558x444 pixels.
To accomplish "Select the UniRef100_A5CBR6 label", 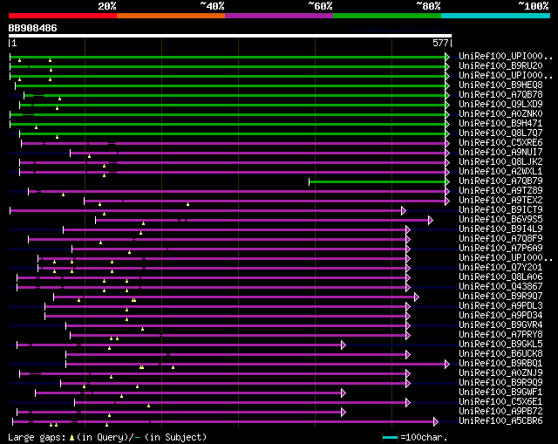I will (500, 421).
